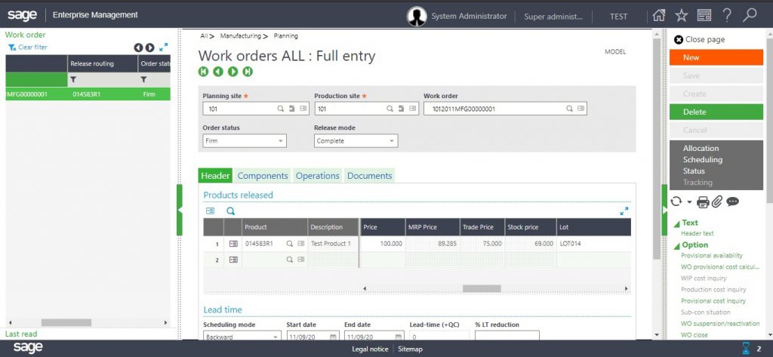Open row 1 line actions icon

point(233,244)
